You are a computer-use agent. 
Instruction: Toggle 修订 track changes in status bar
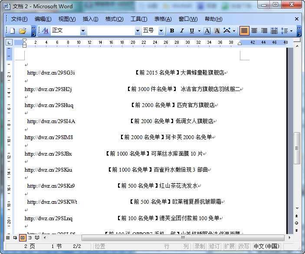(215, 246)
